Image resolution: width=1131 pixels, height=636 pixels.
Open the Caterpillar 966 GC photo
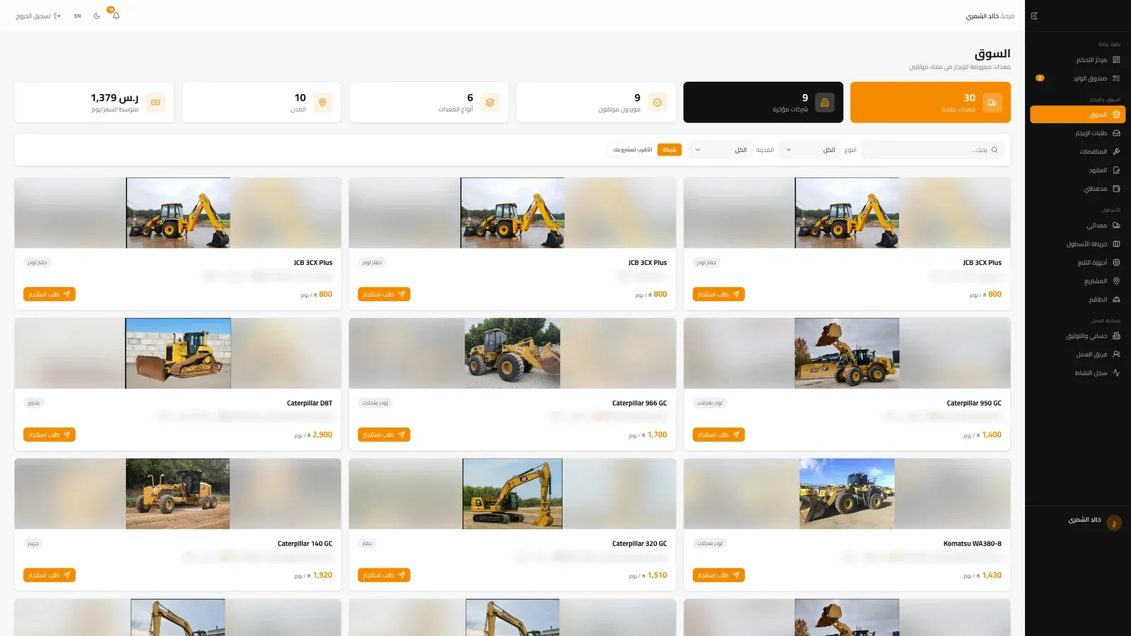coord(512,353)
